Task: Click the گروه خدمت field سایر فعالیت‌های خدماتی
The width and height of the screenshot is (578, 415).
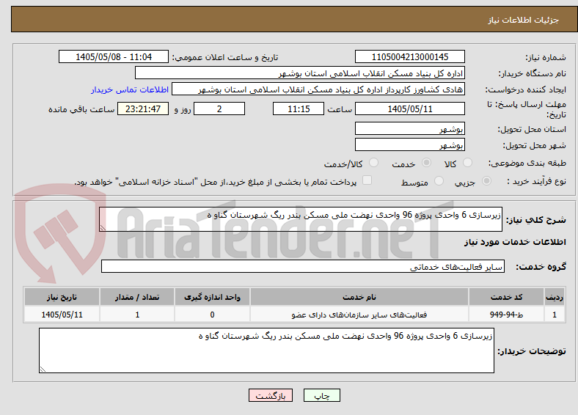Action: click(303, 266)
